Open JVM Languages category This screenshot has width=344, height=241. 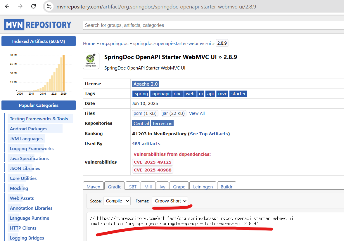[26, 138]
